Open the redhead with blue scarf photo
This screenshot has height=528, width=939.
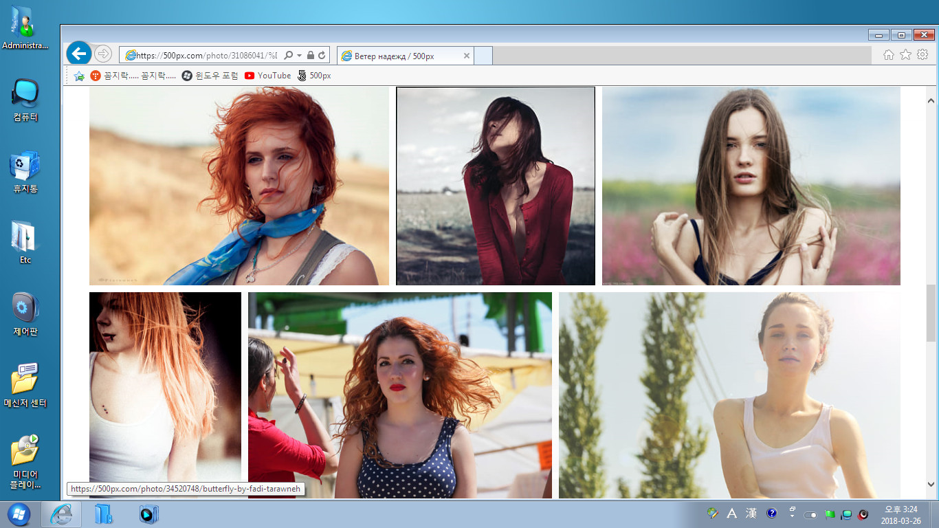point(239,186)
